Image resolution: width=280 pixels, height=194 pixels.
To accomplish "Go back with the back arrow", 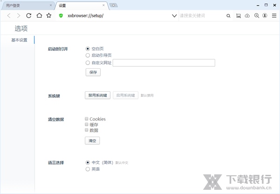I will (9, 16).
